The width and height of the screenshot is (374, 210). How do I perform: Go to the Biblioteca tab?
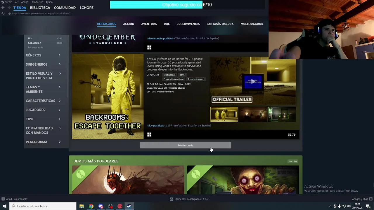click(x=40, y=8)
